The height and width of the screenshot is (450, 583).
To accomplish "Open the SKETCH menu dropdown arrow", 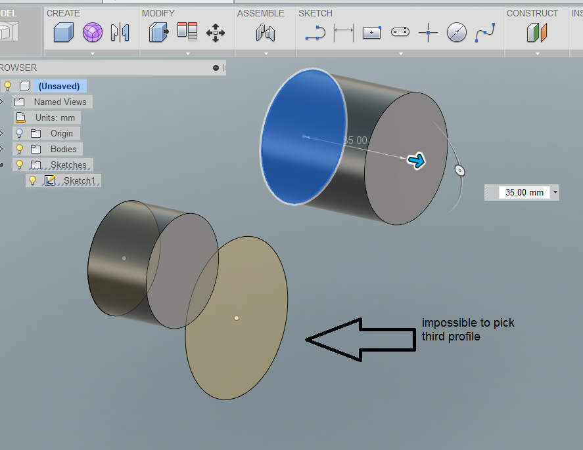I will point(400,54).
